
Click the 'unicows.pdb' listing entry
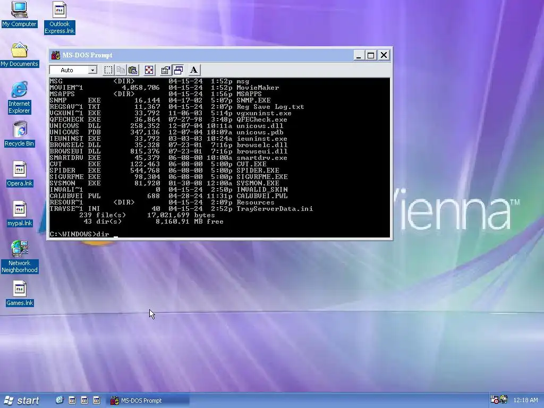pos(260,132)
